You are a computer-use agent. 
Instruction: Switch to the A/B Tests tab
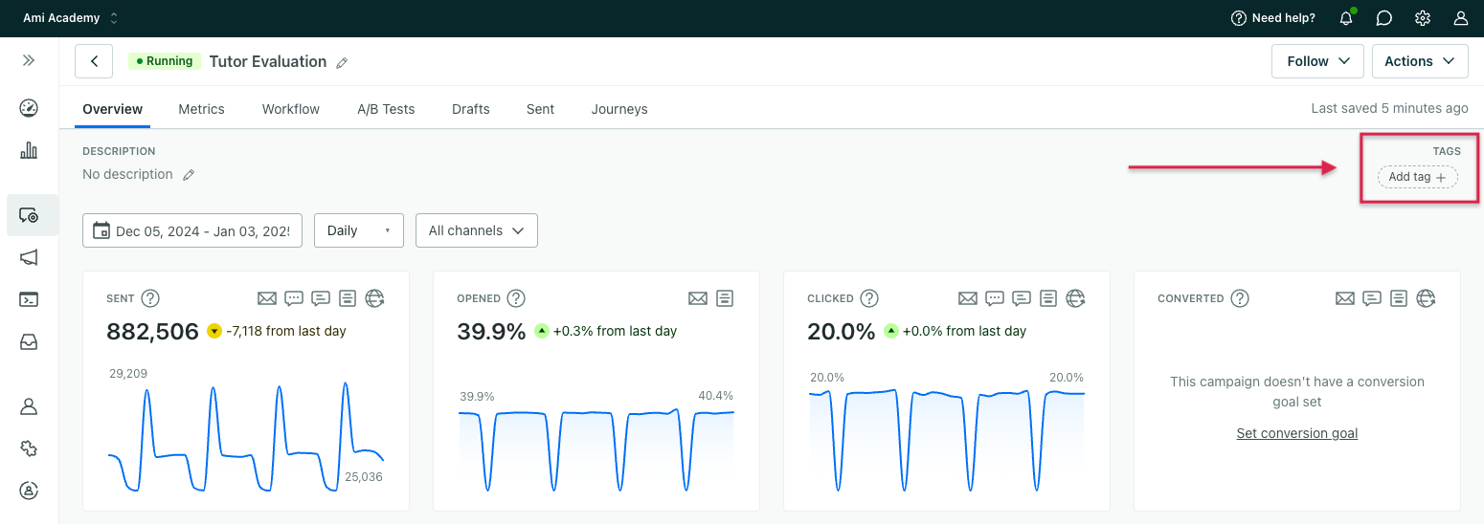pyautogui.click(x=386, y=109)
